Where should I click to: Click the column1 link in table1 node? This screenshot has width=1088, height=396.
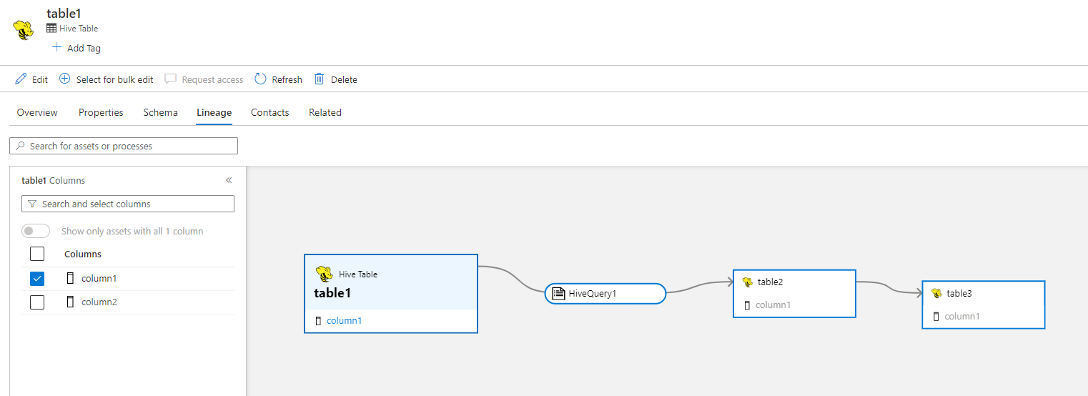tap(344, 320)
